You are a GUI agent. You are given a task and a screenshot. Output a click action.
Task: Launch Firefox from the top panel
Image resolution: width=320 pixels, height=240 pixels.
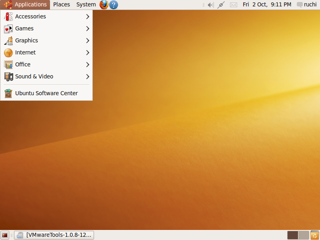104,5
